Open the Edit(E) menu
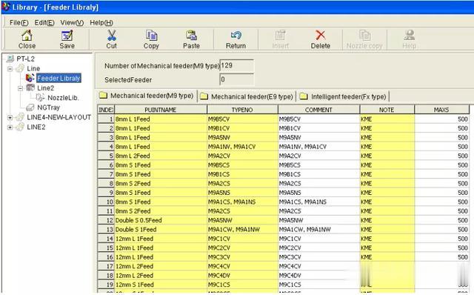The image size is (474, 295). coord(44,23)
